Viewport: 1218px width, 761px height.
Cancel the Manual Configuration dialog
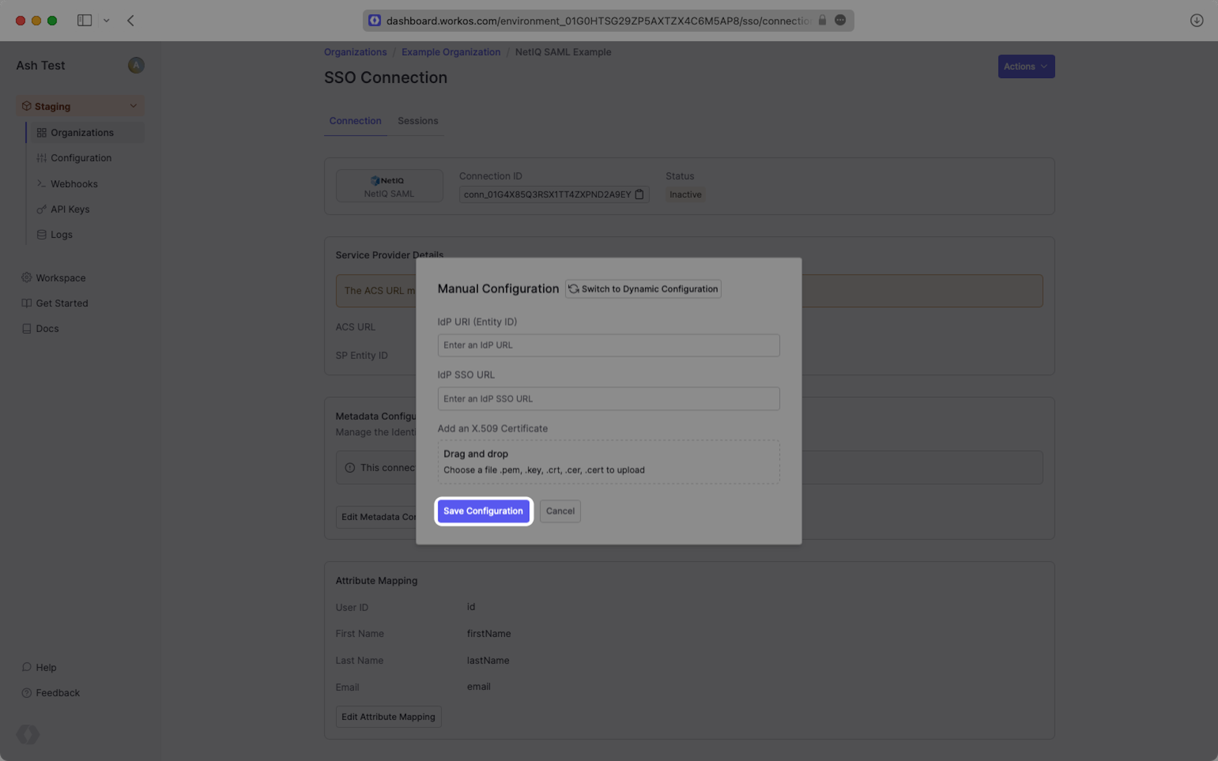[x=560, y=511]
